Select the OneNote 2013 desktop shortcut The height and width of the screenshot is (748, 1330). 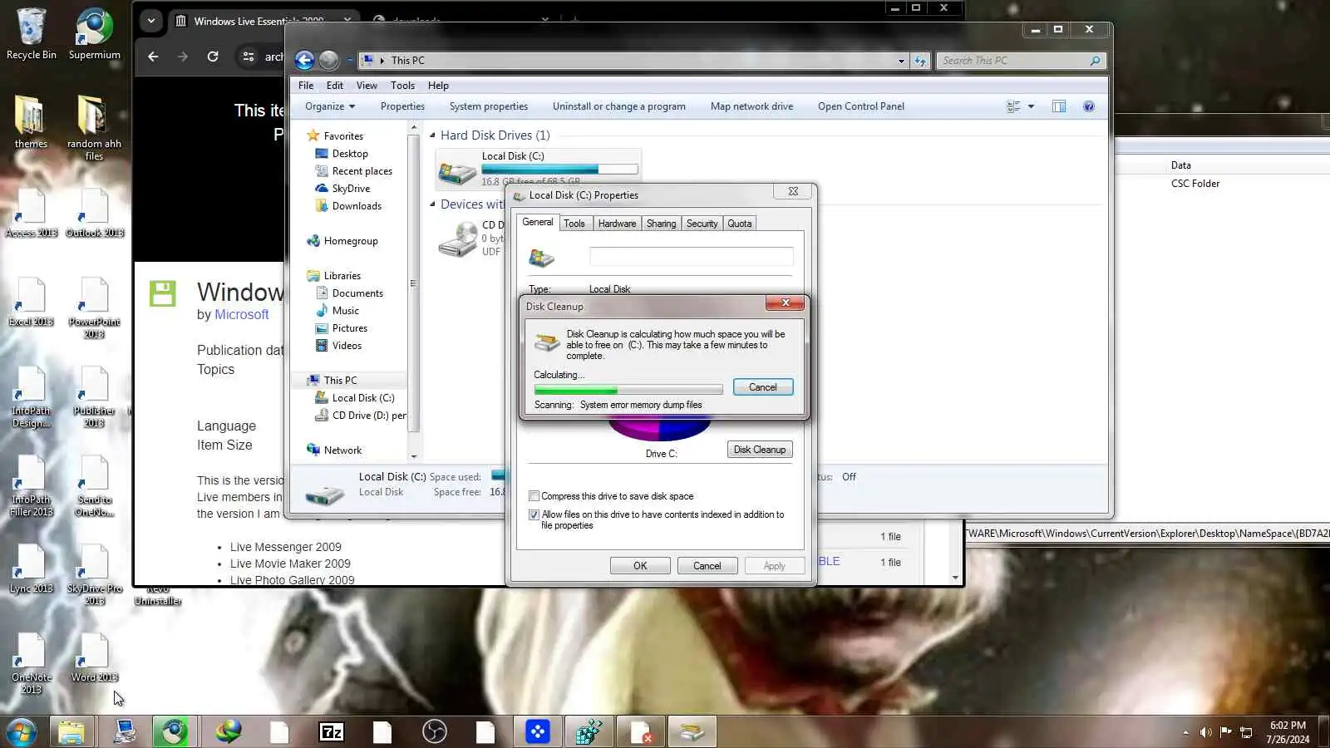(31, 663)
